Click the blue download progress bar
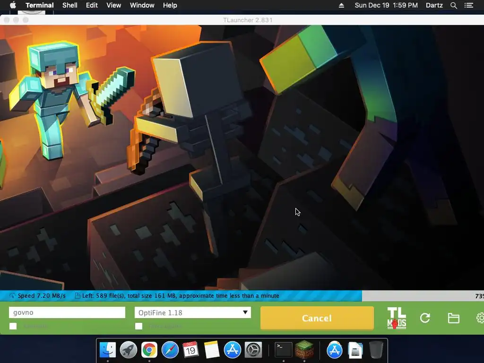The width and height of the screenshot is (484, 363). (181, 296)
